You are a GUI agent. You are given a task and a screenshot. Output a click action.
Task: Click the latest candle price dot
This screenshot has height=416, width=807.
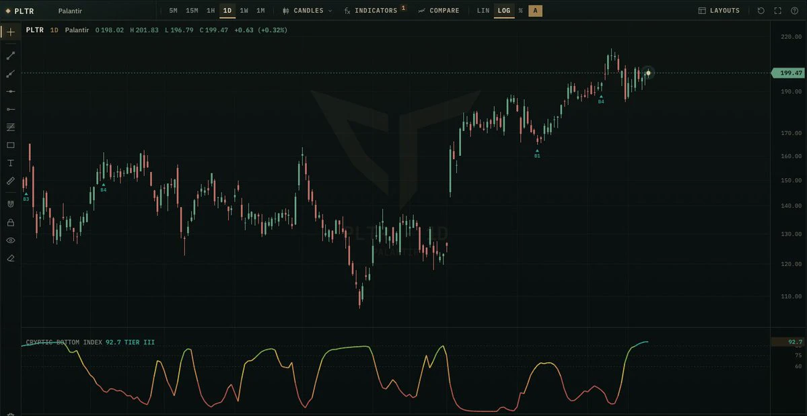[648, 73]
